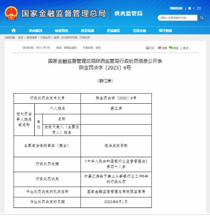Click table value 2023年8月1日

pyautogui.click(x=116, y=202)
